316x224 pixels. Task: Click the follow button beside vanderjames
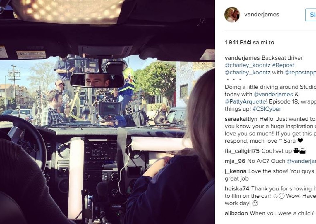point(310,15)
